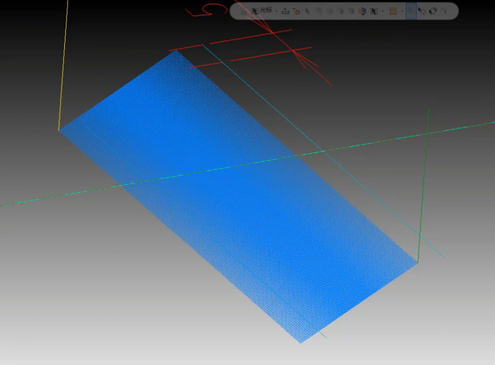This screenshot has height=365, width=495.
Task: Click the last icon on floating toolbar
Action: (445, 11)
